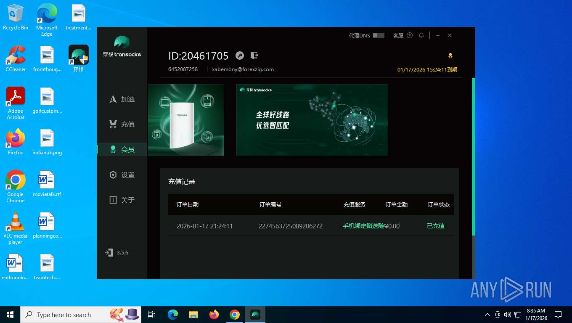572x323 pixels.
Task: Click the 订单状态 column header
Action: coord(439,204)
